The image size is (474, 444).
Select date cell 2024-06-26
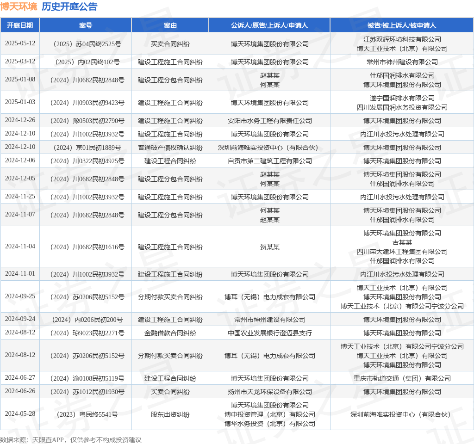[20, 391]
